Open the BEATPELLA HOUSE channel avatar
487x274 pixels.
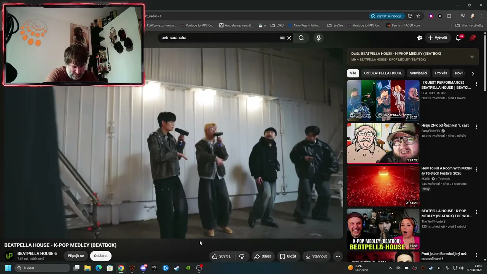coord(10,256)
